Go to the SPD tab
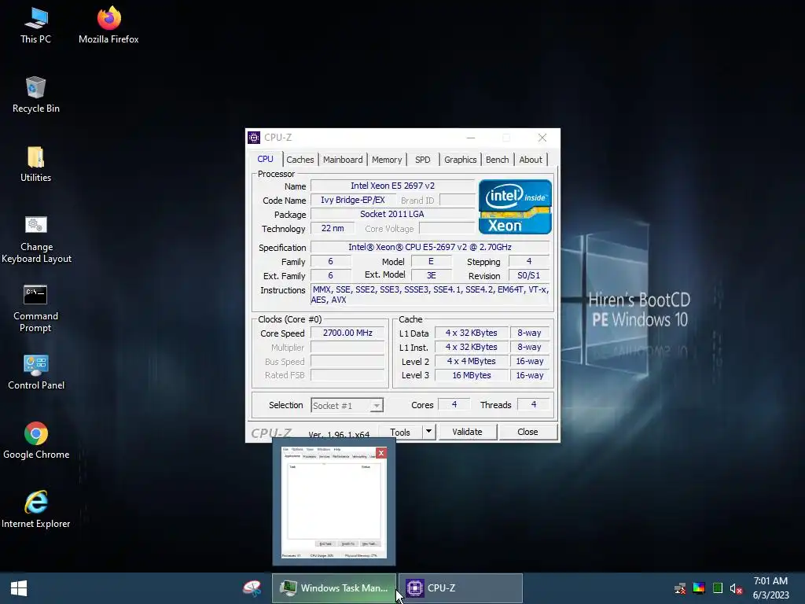This screenshot has width=805, height=604. pyautogui.click(x=422, y=160)
